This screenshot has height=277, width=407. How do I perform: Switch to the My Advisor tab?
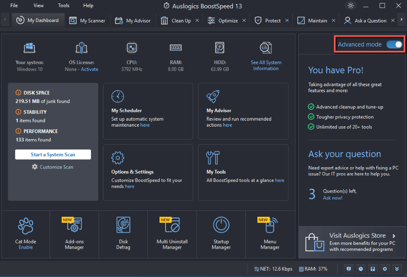[x=133, y=21]
